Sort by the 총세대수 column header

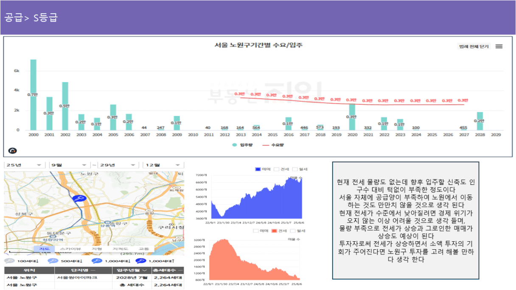(168, 270)
